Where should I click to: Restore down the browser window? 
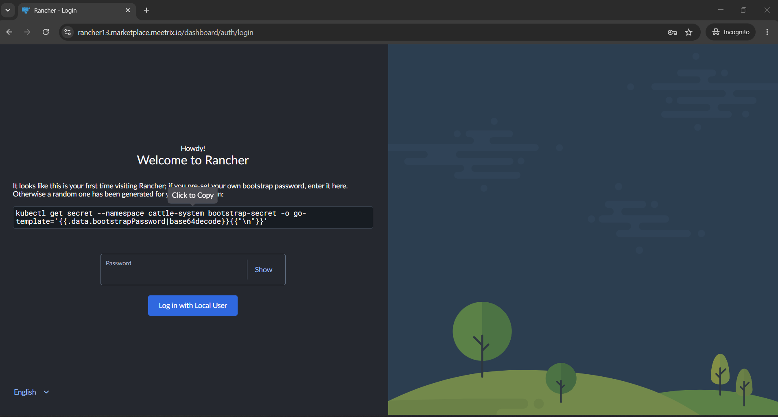[x=743, y=10]
